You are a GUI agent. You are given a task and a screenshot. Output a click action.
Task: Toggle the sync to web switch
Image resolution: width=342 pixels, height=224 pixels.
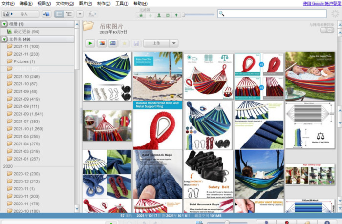coord(327,31)
